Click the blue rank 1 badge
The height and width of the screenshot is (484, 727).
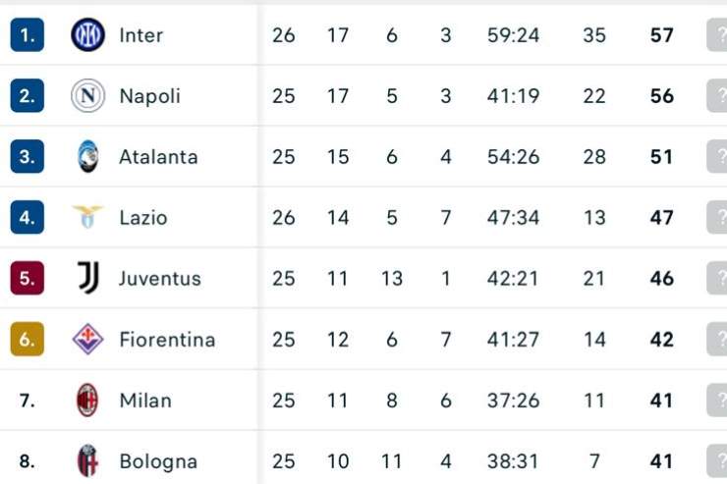click(27, 35)
